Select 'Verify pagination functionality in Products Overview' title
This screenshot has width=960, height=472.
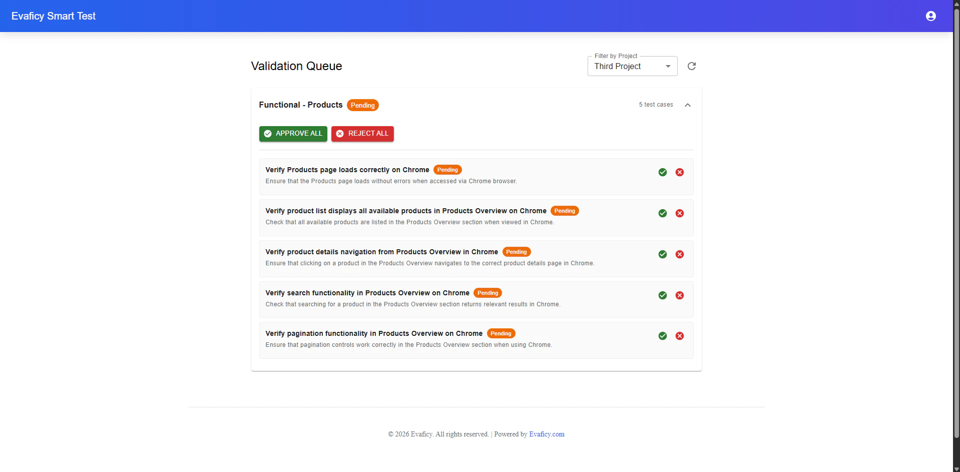374,333
